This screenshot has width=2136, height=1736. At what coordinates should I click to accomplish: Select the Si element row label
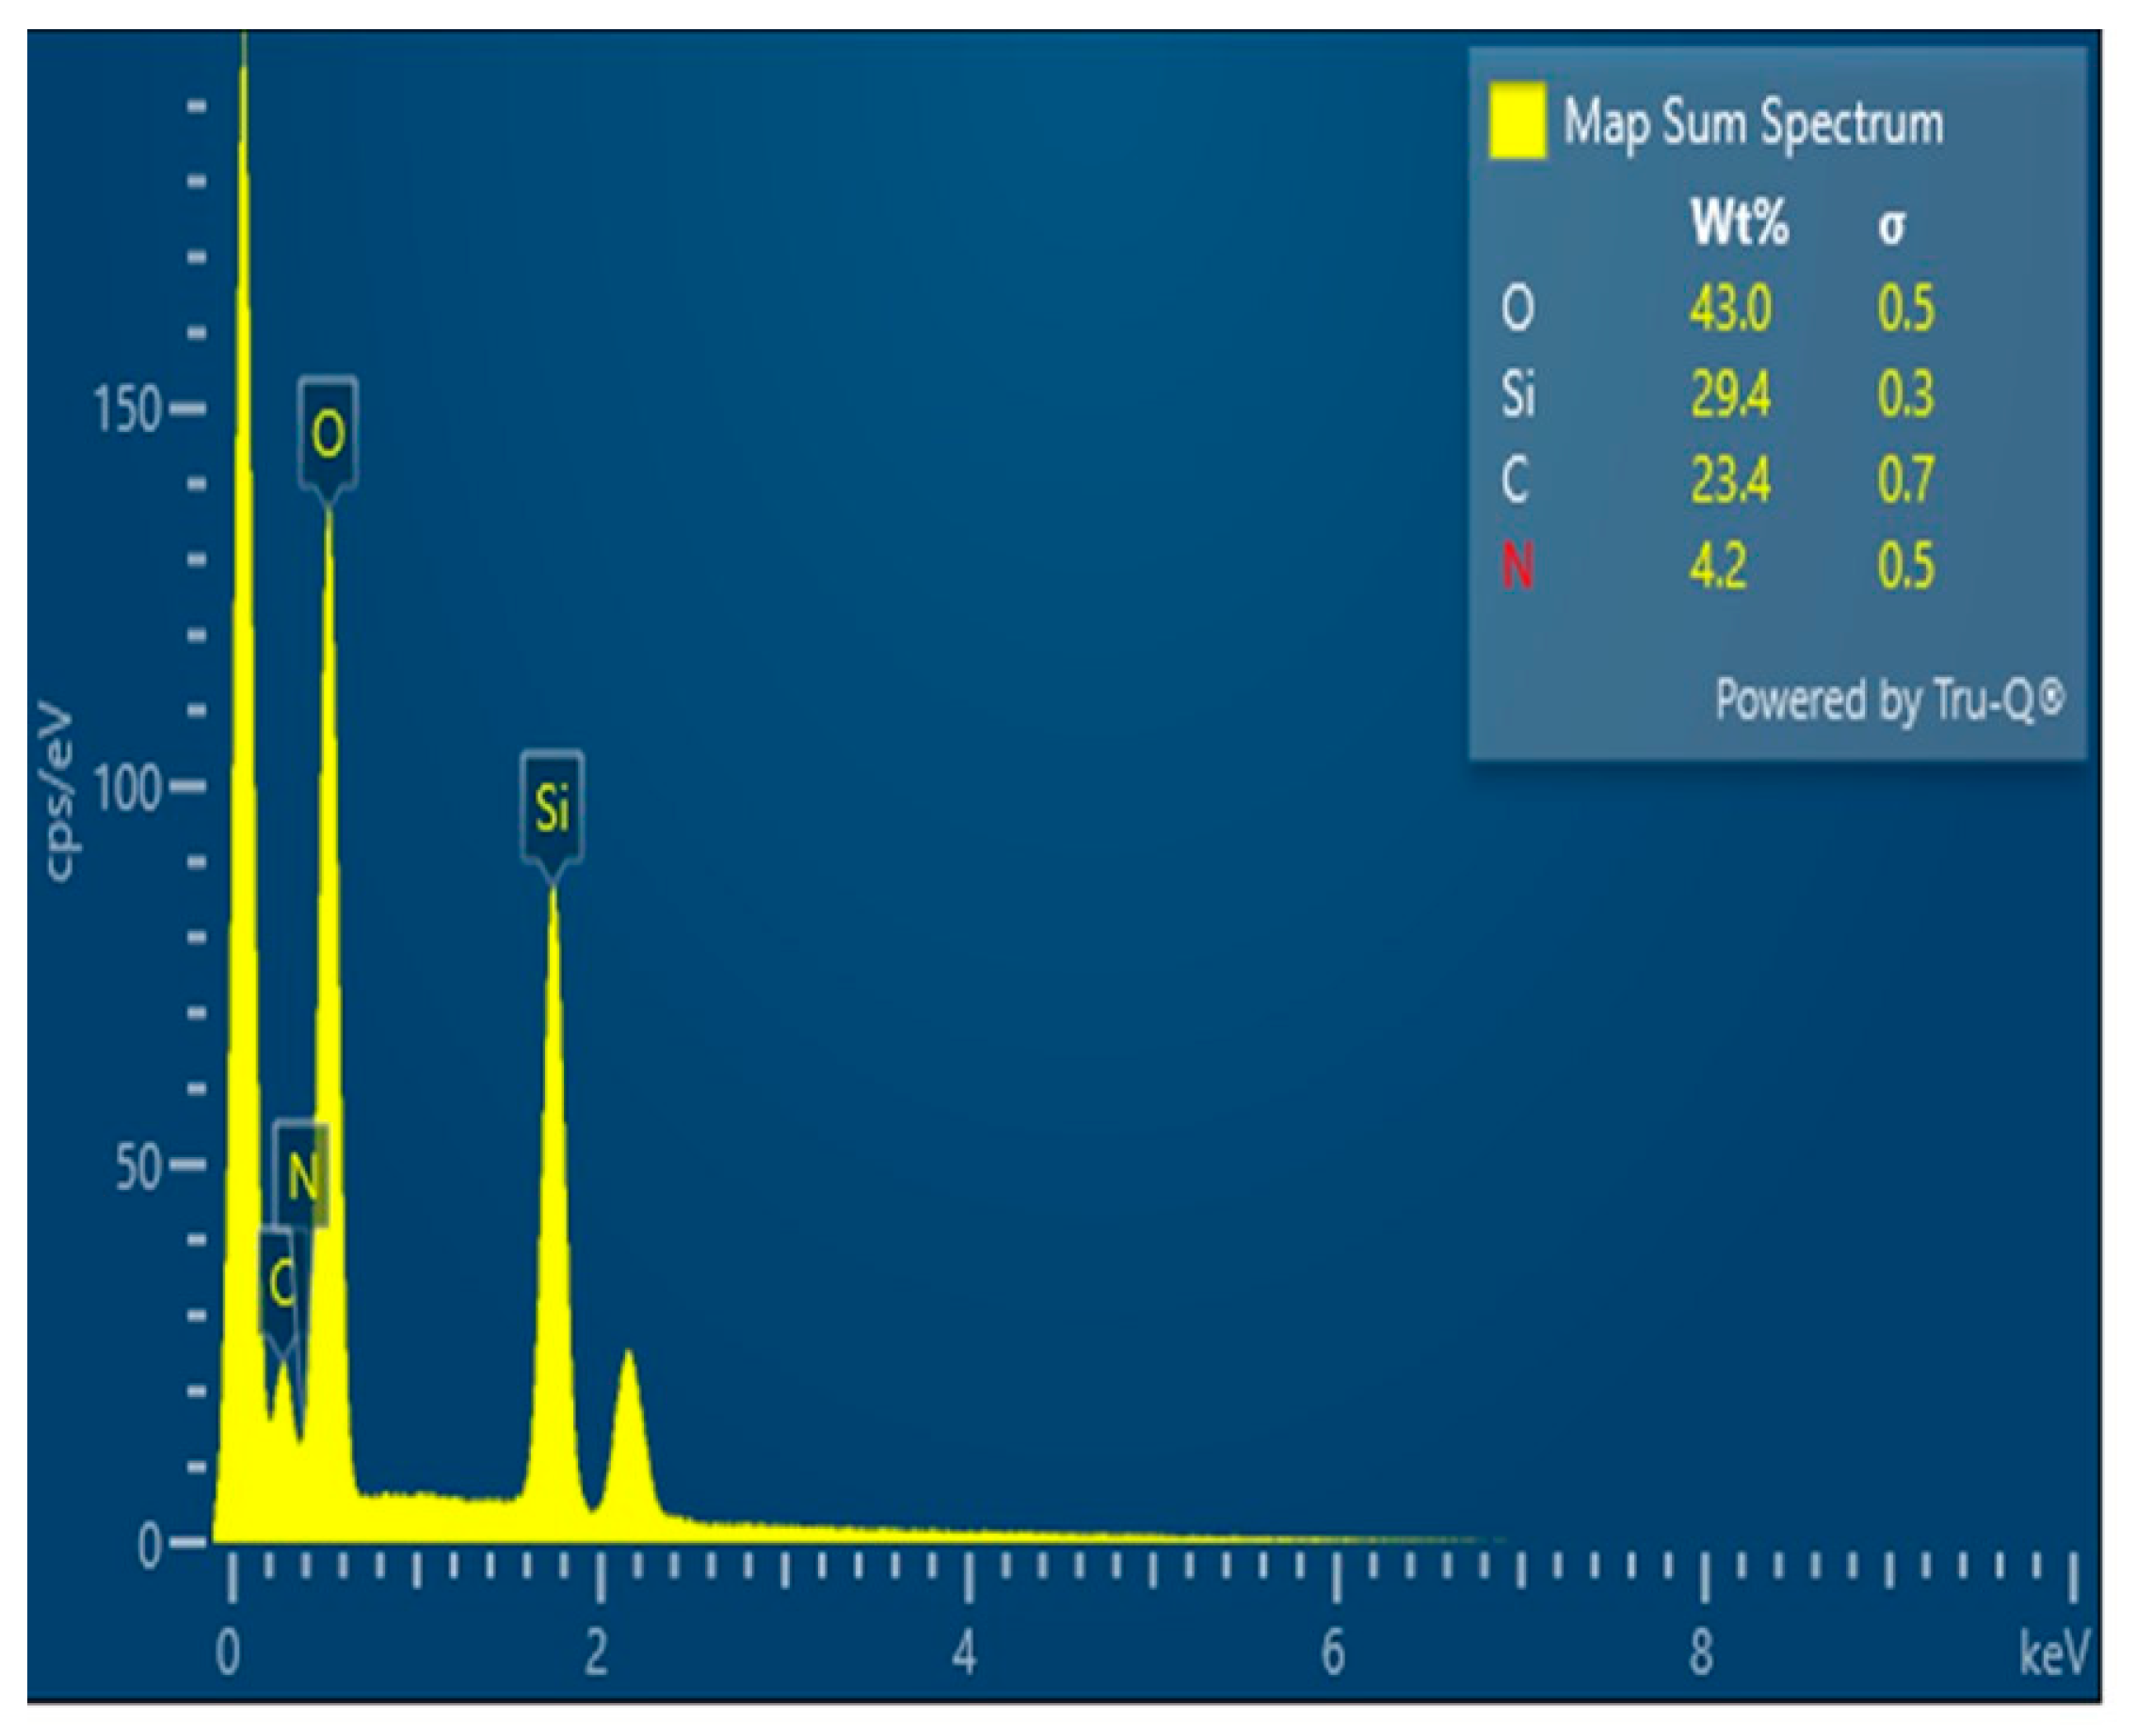pyautogui.click(x=1517, y=394)
